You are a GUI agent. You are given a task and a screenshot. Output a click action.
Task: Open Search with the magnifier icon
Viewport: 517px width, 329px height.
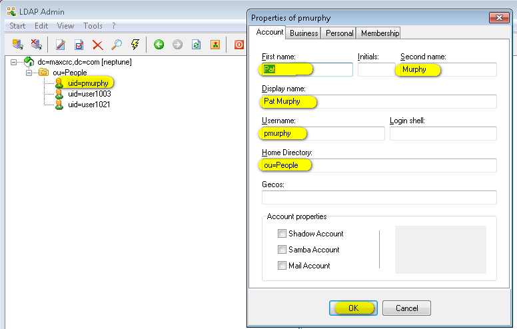[x=117, y=44]
